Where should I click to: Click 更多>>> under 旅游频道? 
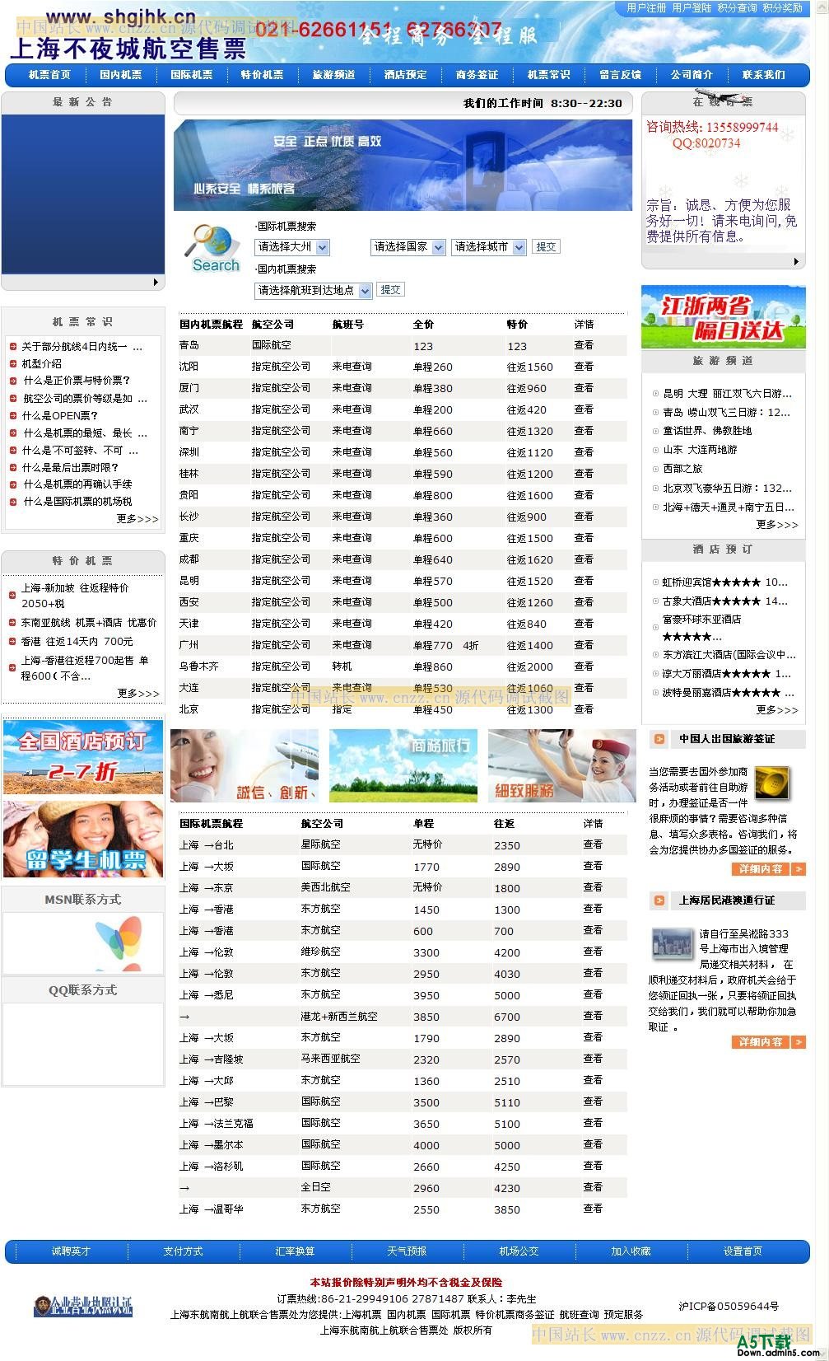[x=777, y=524]
